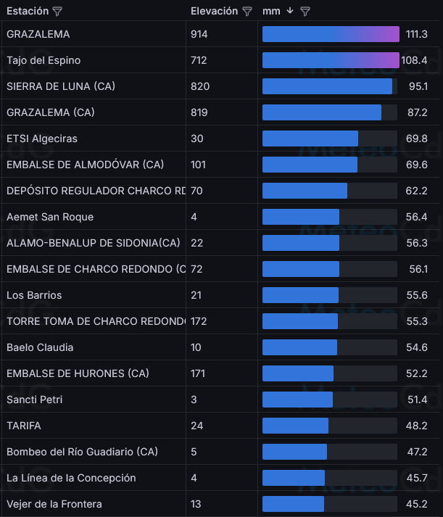Select the SIERRA DE LUNA (CA) cell
The image size is (443, 517).
tap(61, 86)
